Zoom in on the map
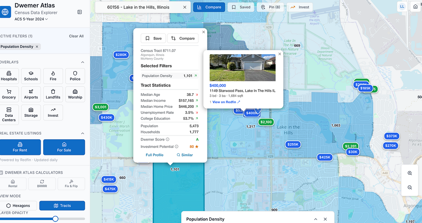The height and width of the screenshot is (223, 422). pos(410,173)
